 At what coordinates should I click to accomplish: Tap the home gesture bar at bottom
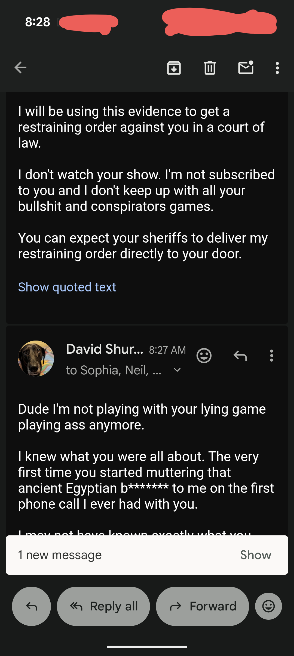tap(147, 647)
